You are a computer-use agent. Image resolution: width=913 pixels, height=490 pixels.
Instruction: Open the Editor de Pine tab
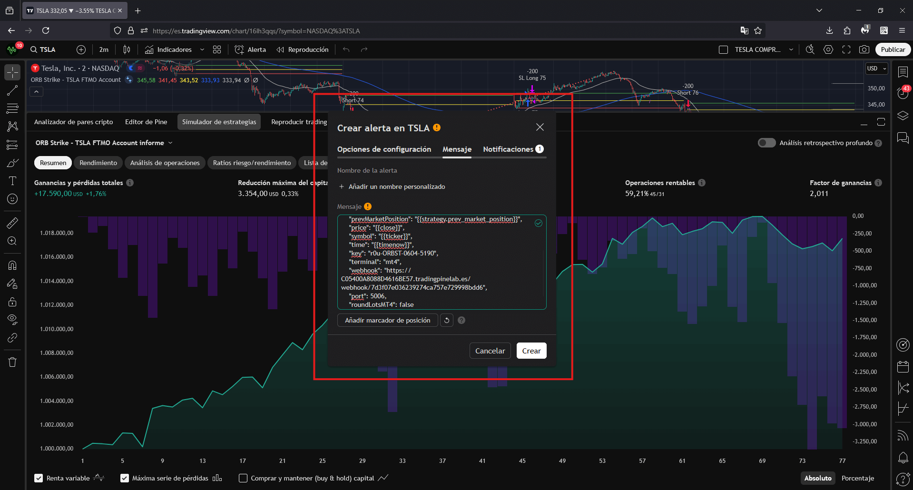tap(146, 122)
